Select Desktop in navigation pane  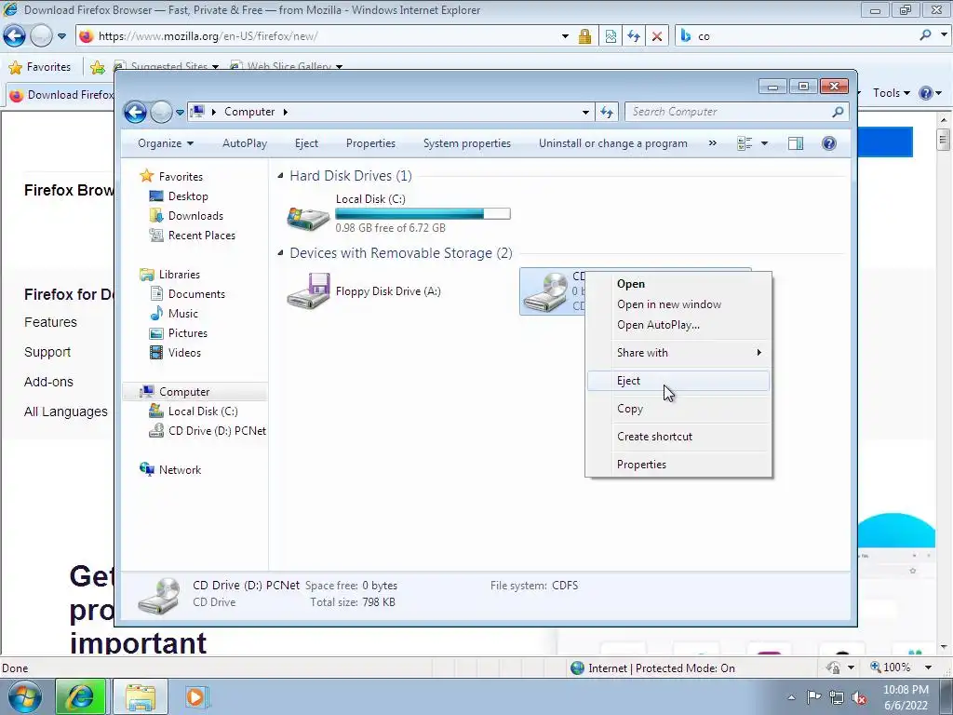click(x=188, y=196)
